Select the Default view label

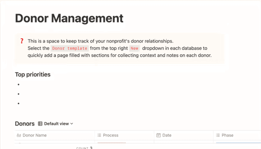pyautogui.click(x=56, y=124)
